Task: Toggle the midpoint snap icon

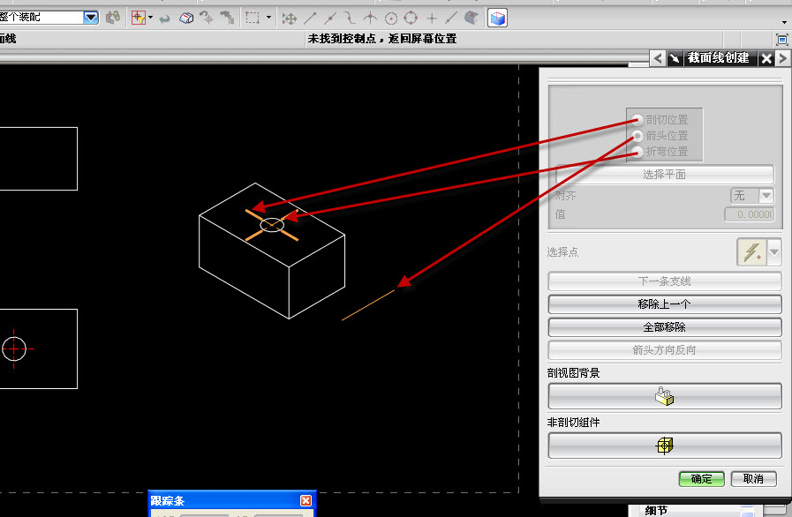Action: [330, 19]
